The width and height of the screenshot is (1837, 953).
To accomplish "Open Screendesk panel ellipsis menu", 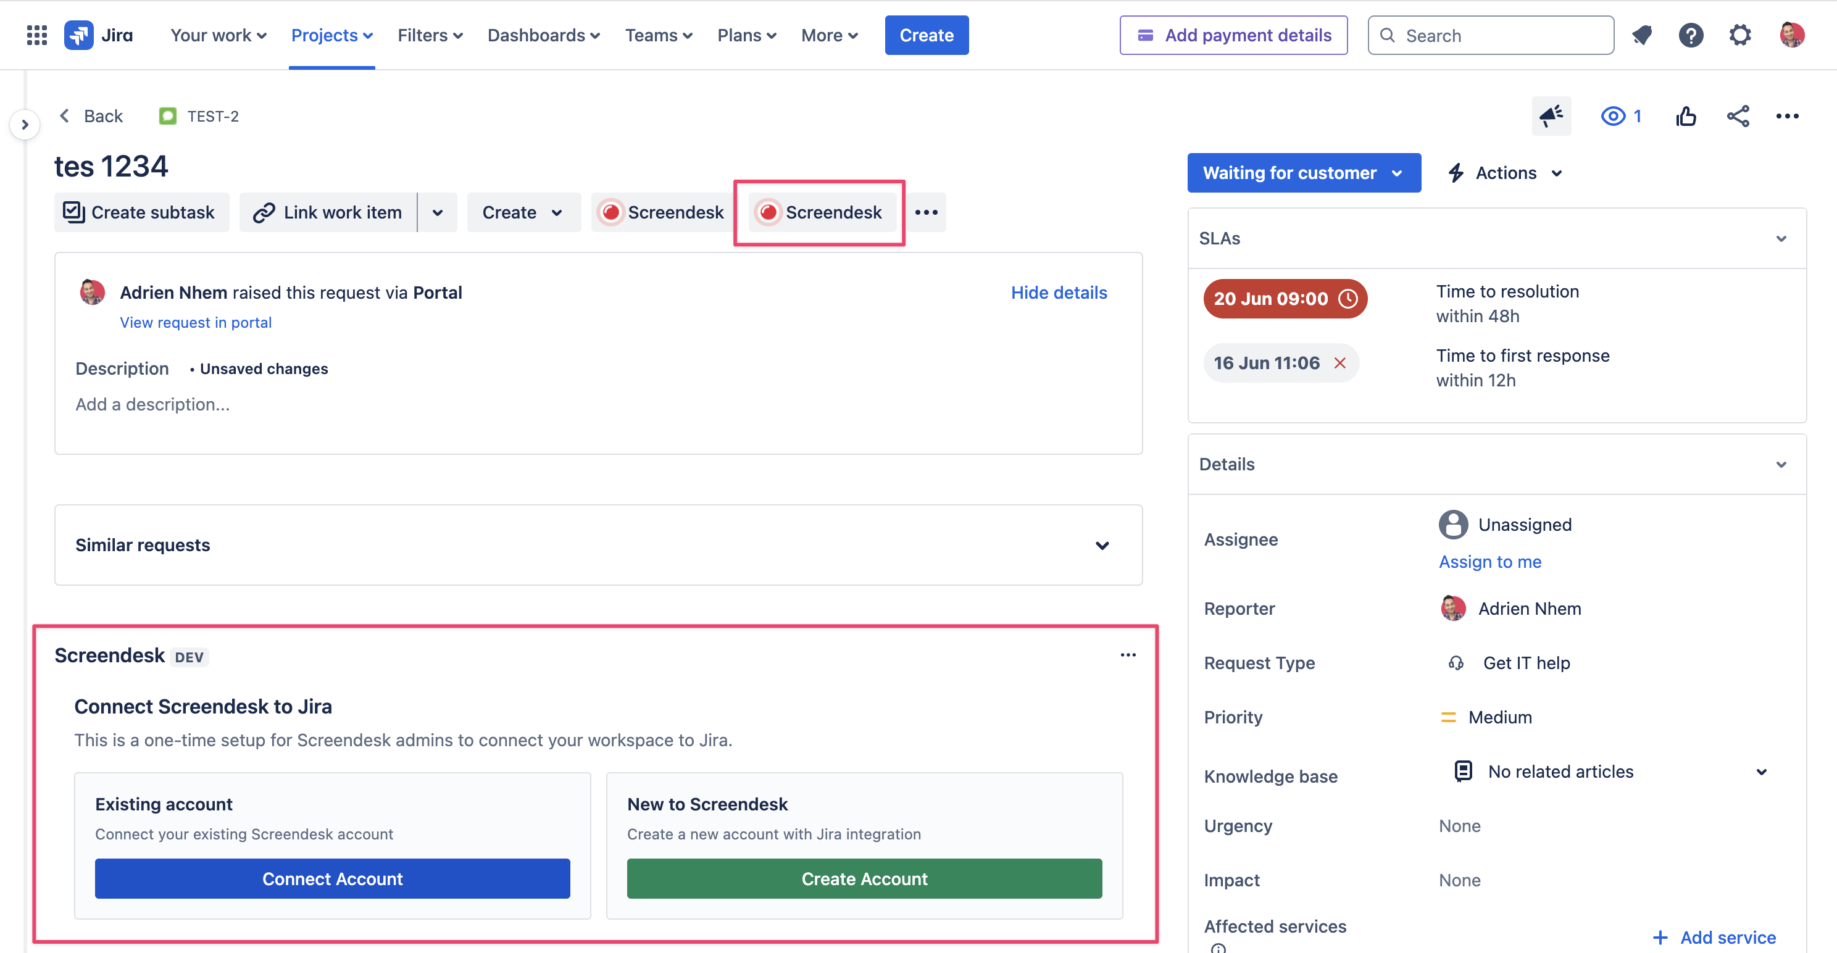I will [x=1127, y=655].
